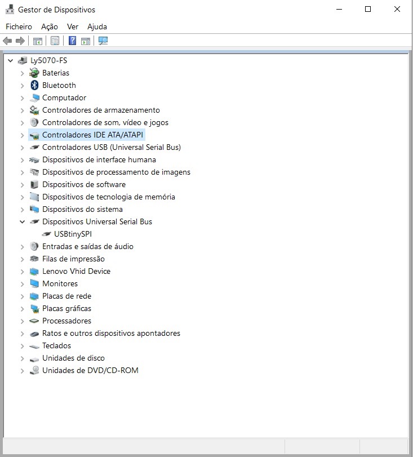Open the Ajuda menu
413x457 pixels.
(x=97, y=26)
